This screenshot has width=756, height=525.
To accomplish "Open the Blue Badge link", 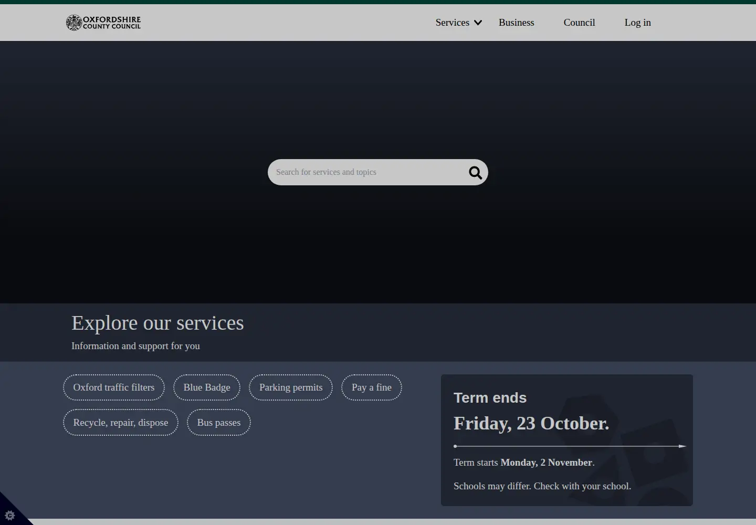I will click(207, 387).
